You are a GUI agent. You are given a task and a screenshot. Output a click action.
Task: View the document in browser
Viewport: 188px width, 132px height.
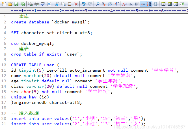49,4
